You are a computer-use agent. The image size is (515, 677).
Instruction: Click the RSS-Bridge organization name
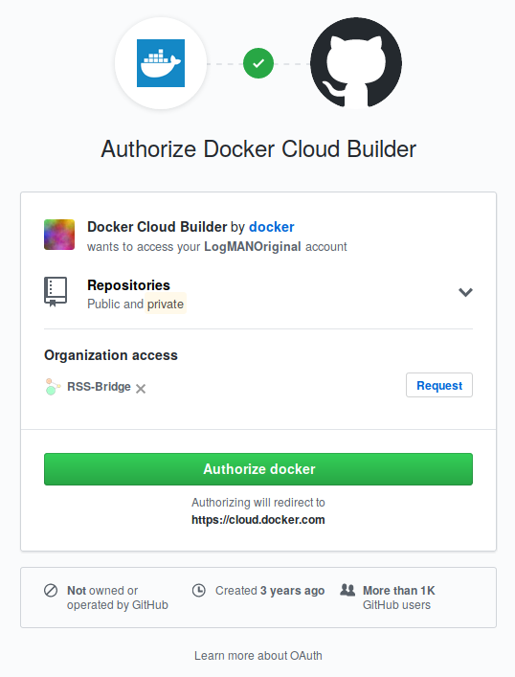(x=99, y=387)
